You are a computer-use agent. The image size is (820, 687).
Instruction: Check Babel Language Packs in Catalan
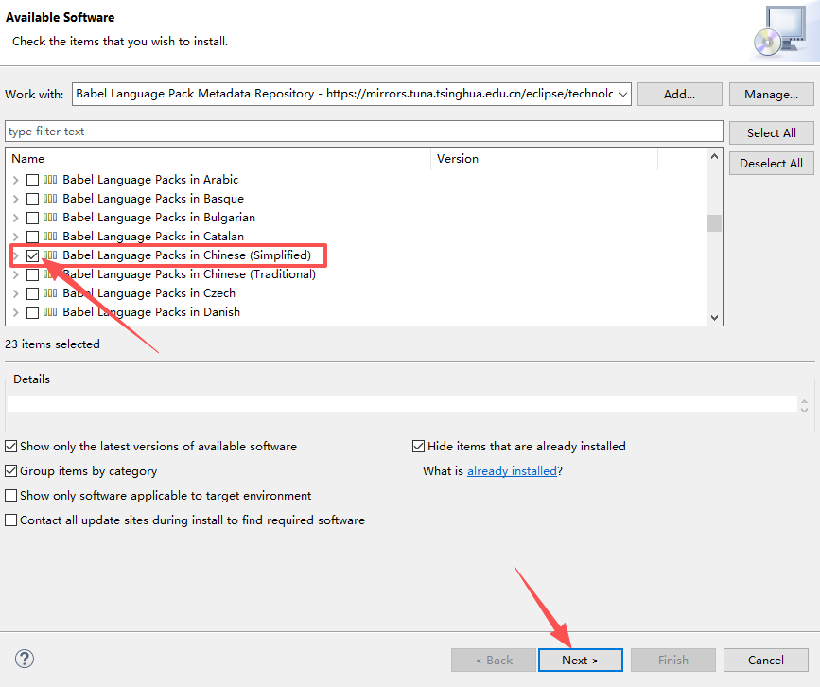click(x=32, y=237)
